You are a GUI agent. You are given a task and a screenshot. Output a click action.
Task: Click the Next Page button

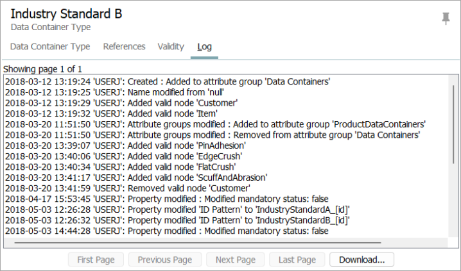pyautogui.click(x=236, y=259)
